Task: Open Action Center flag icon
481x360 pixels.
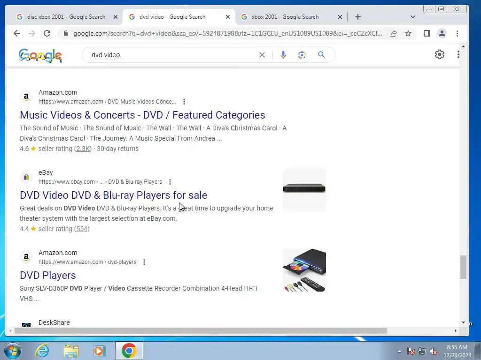Action: click(x=411, y=351)
